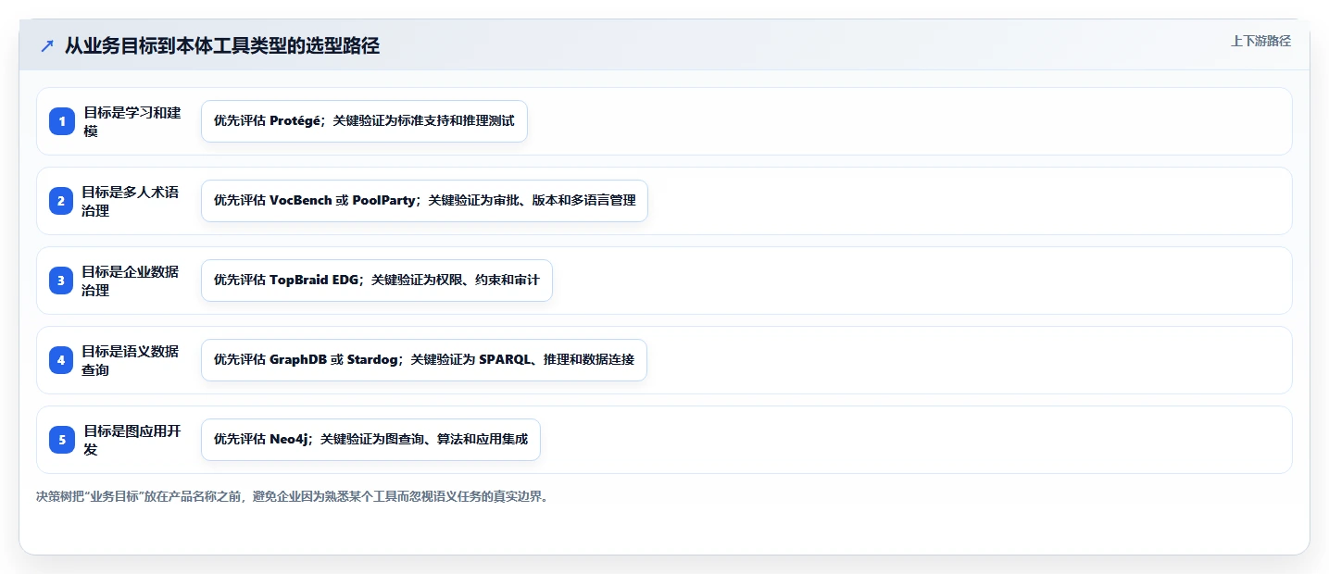Click the label 目标是图应用开发
Image resolution: width=1329 pixels, height=574 pixels.
pyautogui.click(x=132, y=440)
